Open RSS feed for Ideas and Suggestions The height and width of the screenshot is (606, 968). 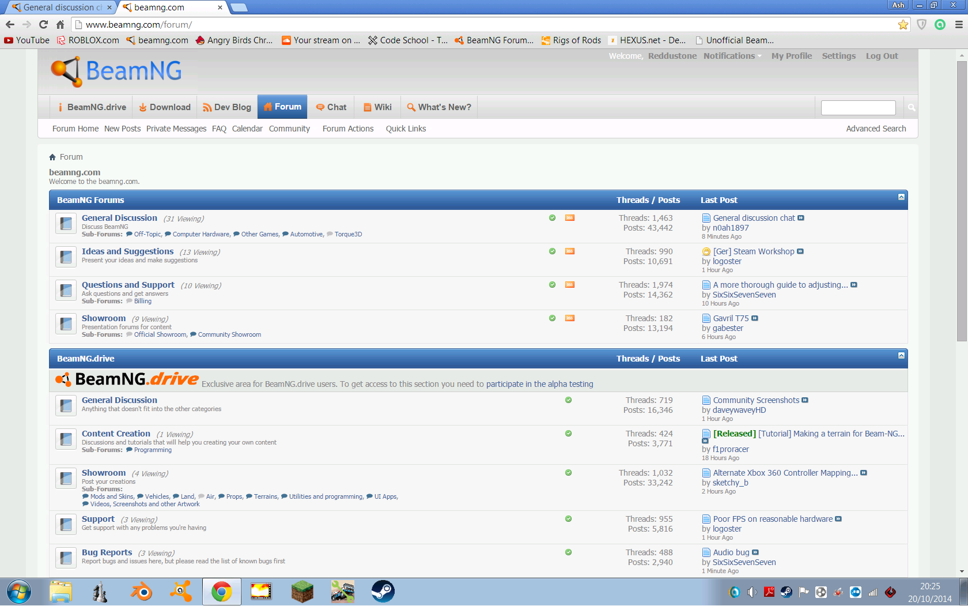[x=570, y=251]
